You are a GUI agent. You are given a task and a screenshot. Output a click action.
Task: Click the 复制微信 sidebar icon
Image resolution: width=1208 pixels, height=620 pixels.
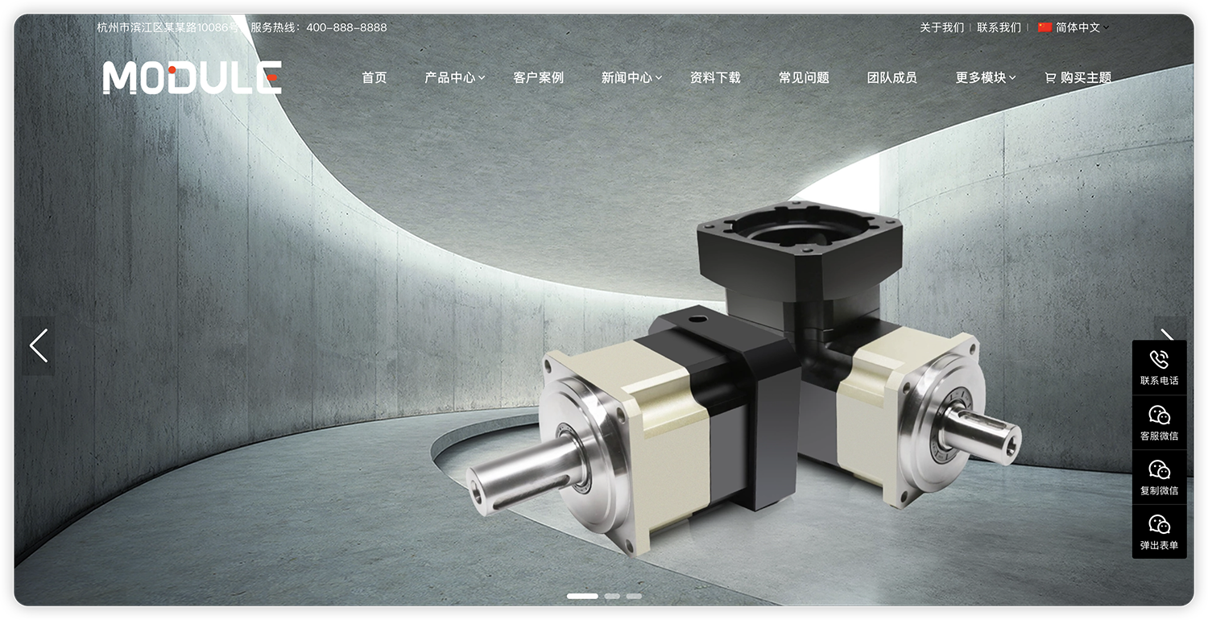(x=1159, y=470)
